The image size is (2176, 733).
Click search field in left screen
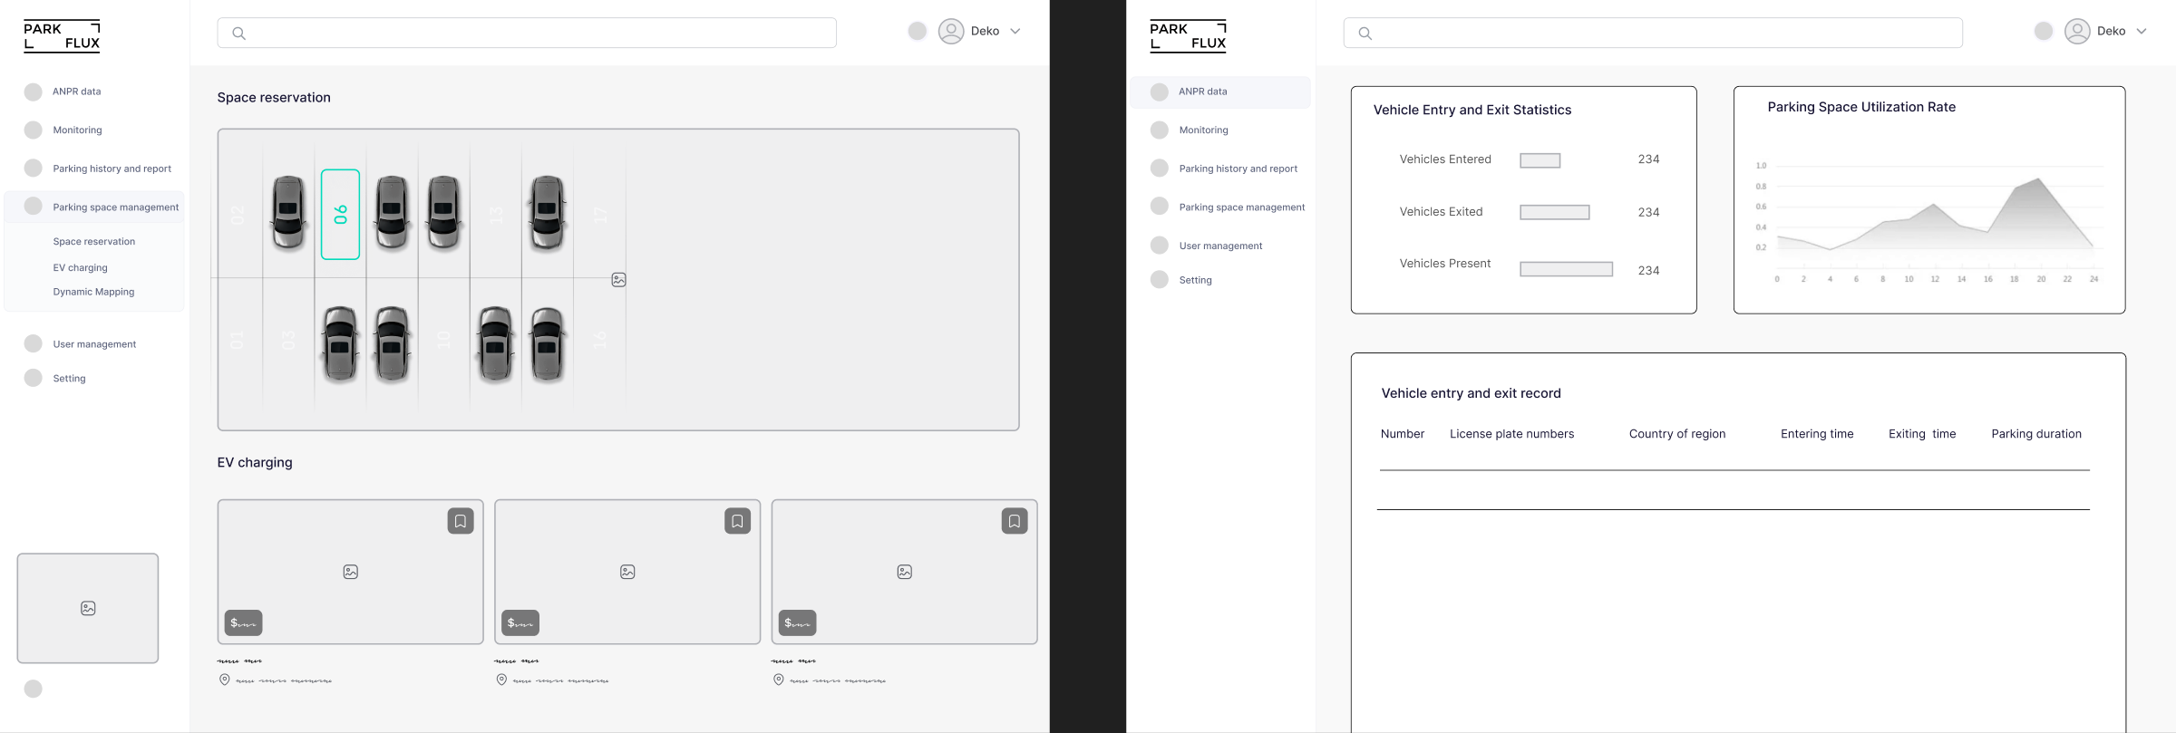click(x=527, y=33)
